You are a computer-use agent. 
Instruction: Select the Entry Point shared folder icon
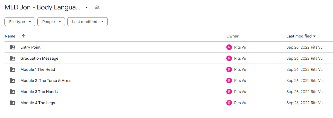coord(13,47)
